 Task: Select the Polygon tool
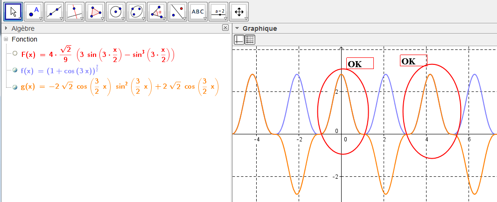tap(95, 12)
